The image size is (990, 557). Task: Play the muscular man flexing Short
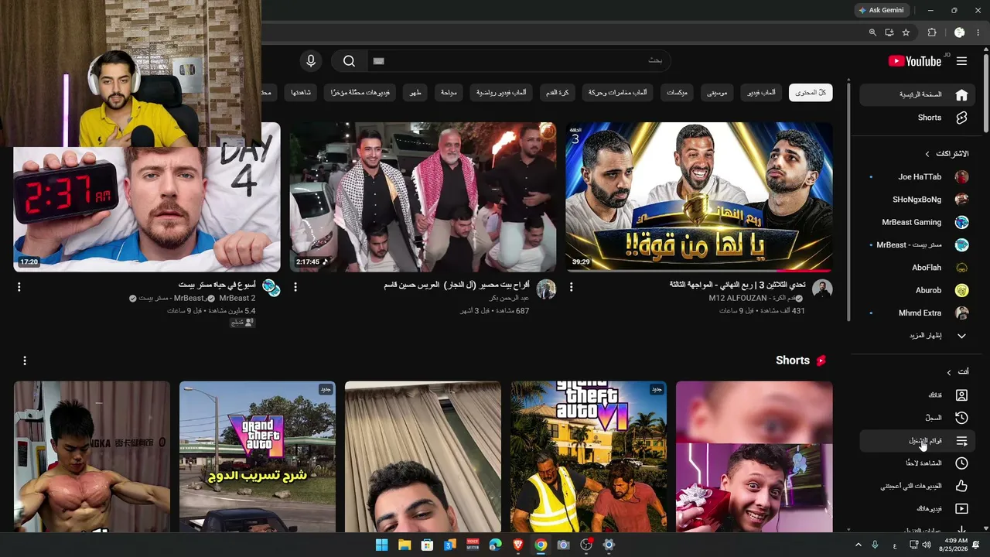click(92, 456)
